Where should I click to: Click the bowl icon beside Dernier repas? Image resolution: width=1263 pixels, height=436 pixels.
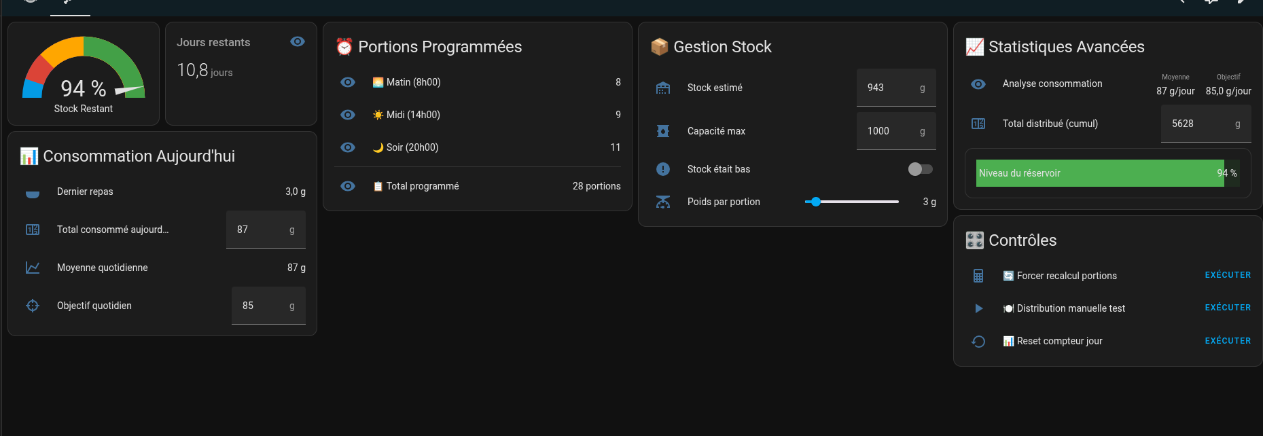tap(33, 192)
